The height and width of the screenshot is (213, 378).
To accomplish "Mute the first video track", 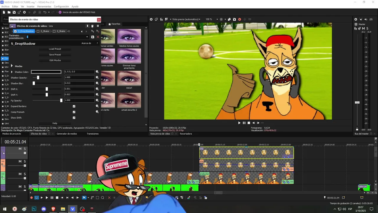I will [x=20, y=149].
